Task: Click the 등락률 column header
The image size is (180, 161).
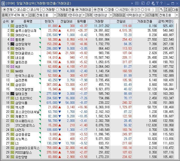Action: point(82,21)
